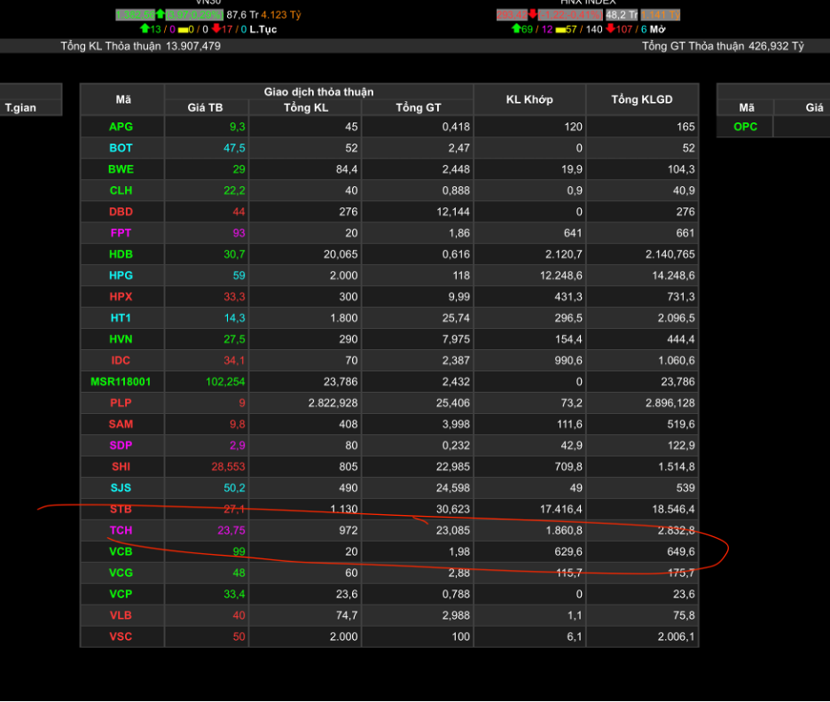The width and height of the screenshot is (830, 702).
Task: Click the TCH ticker symbol
Action: click(121, 530)
